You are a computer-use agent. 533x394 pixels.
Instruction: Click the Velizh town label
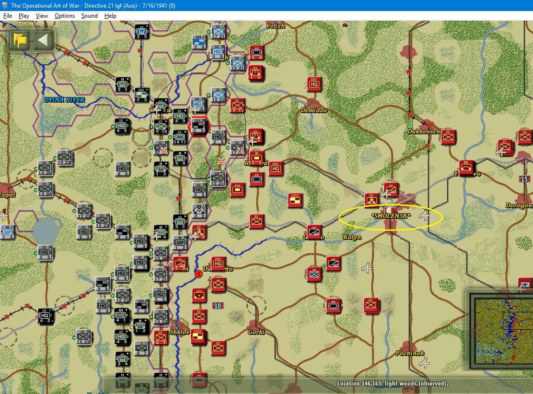[x=275, y=26]
